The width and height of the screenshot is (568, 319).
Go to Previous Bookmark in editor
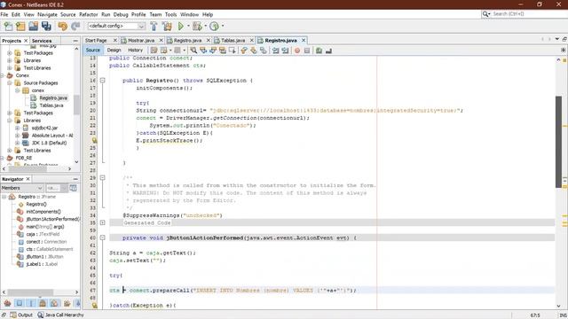point(244,51)
